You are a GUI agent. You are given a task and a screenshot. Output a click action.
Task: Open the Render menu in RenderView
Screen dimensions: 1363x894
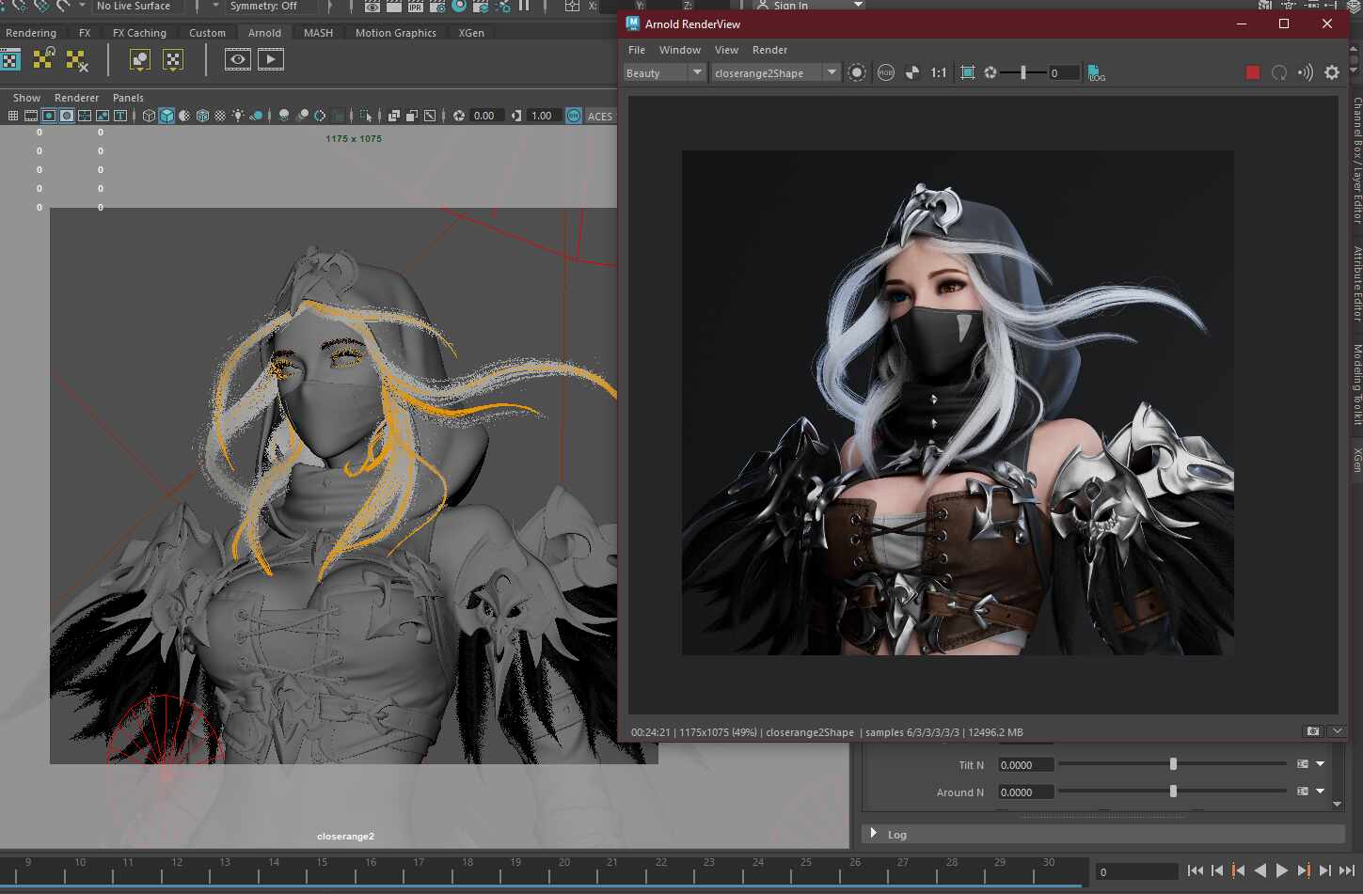(769, 50)
